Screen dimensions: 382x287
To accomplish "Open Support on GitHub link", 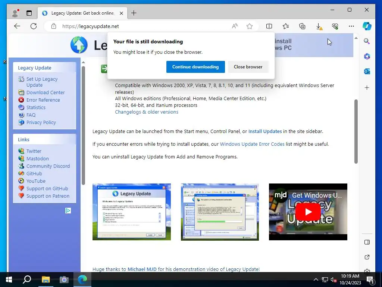I will pyautogui.click(x=47, y=189).
